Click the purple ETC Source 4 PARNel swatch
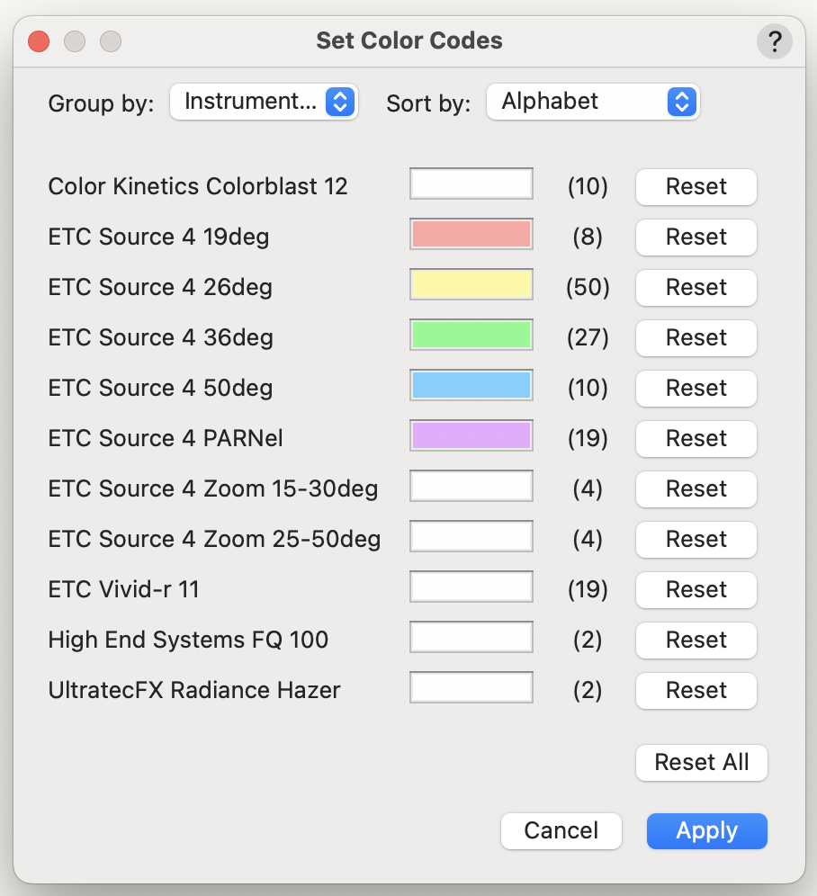This screenshot has height=896, width=817. (471, 436)
